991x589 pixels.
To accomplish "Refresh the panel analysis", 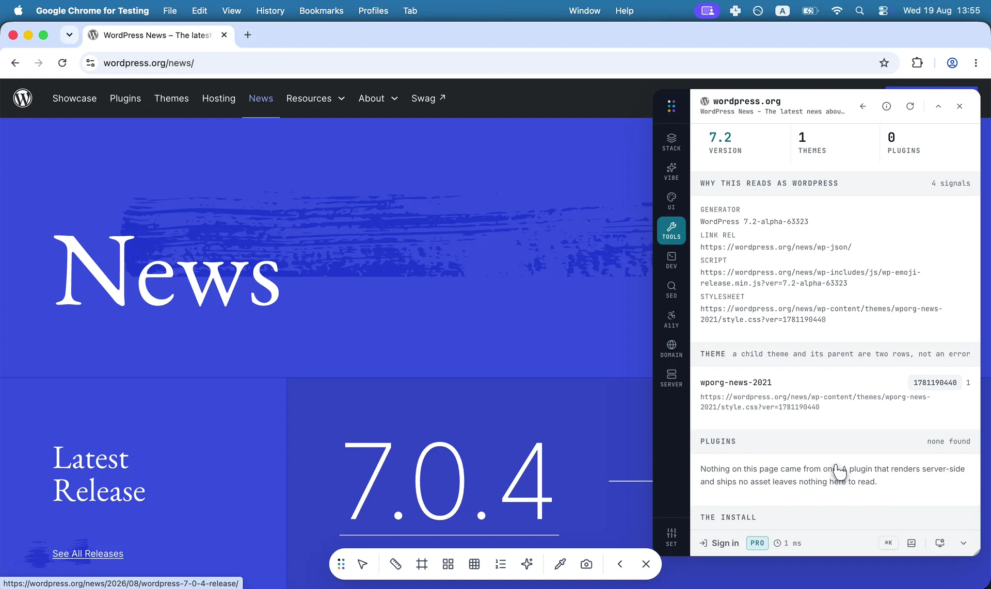I will (x=910, y=106).
